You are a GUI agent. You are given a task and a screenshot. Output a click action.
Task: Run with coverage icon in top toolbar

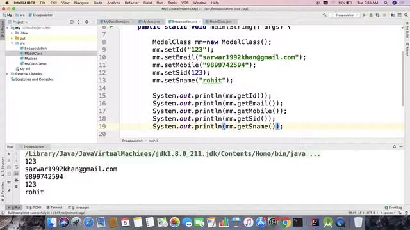[377, 15]
